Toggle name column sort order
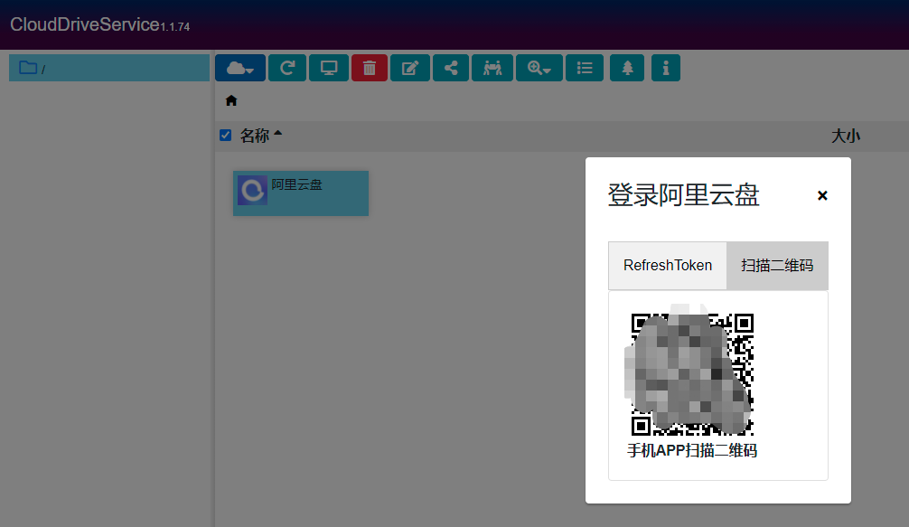The width and height of the screenshot is (909, 527). [x=277, y=134]
